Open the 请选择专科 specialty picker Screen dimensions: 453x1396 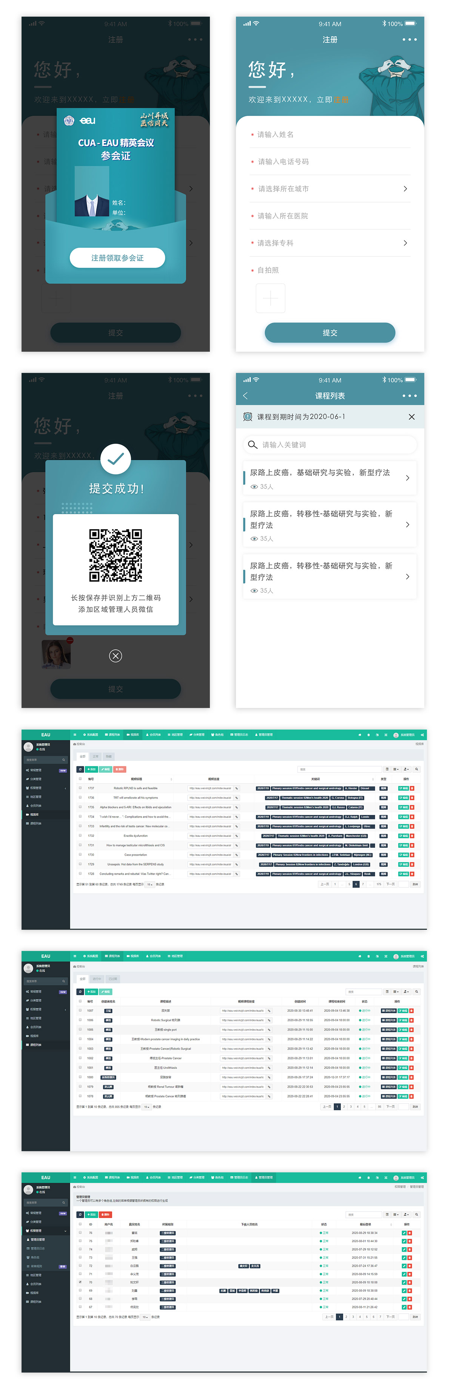(x=330, y=243)
